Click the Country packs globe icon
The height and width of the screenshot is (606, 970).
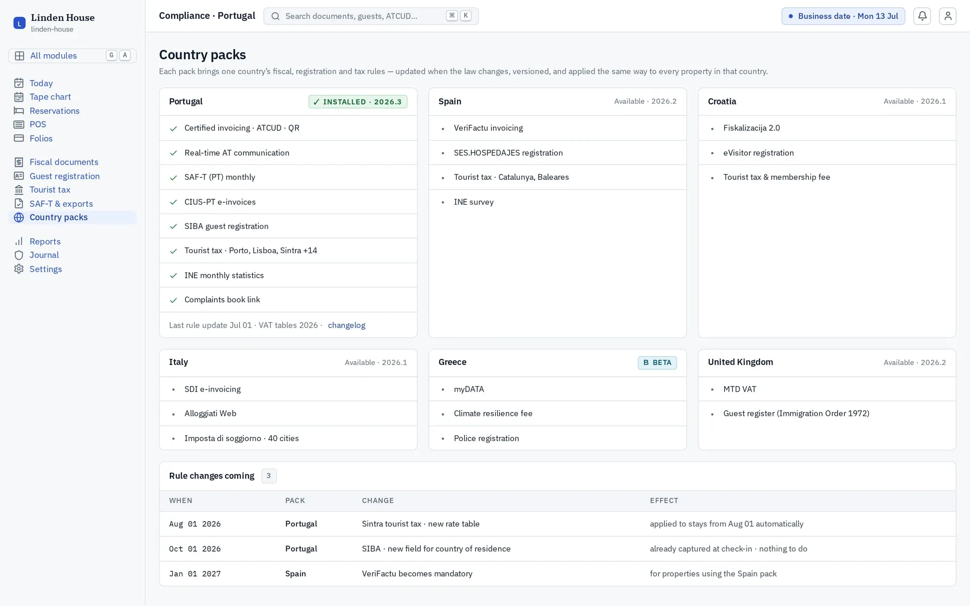(x=19, y=217)
